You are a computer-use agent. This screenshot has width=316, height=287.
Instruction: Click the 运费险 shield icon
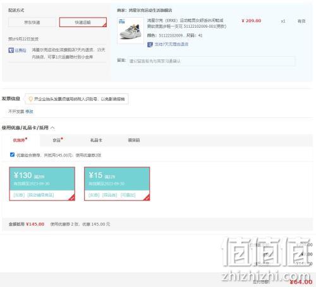11,50
